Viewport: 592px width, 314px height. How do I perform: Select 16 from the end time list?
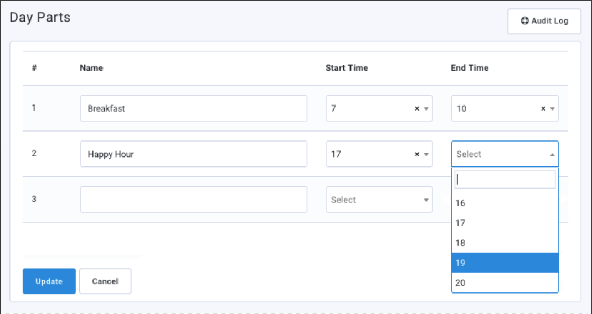pos(505,203)
